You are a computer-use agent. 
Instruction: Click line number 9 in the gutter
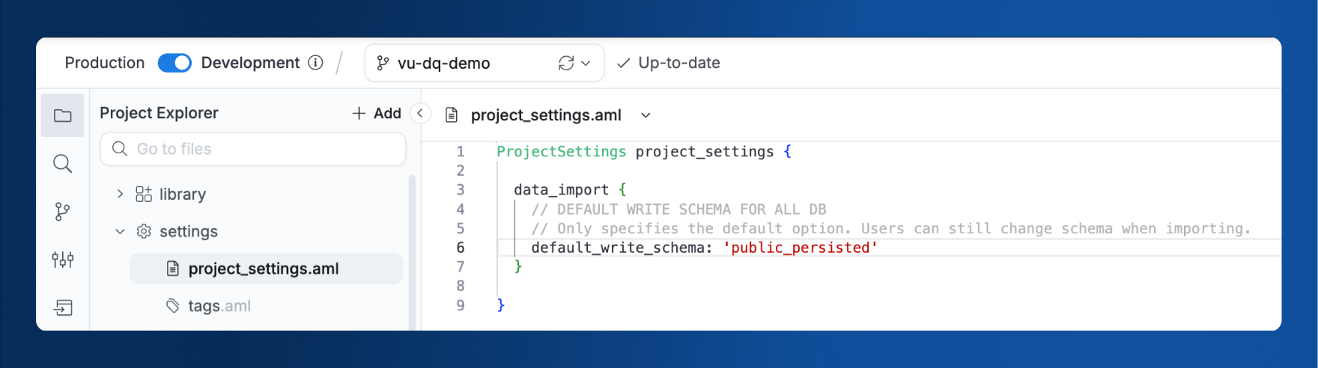click(461, 305)
